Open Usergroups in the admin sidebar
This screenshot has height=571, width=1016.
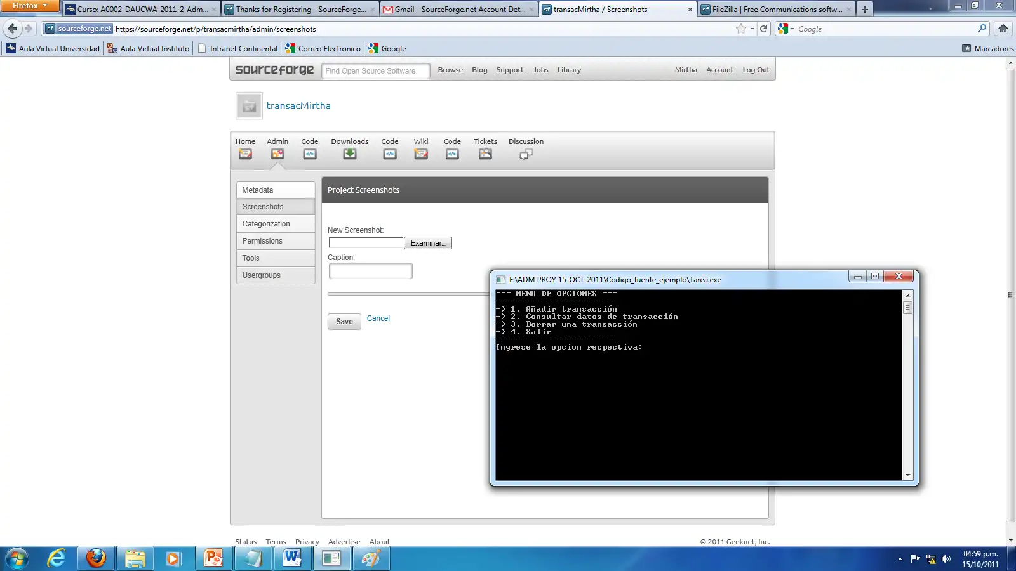276,275
